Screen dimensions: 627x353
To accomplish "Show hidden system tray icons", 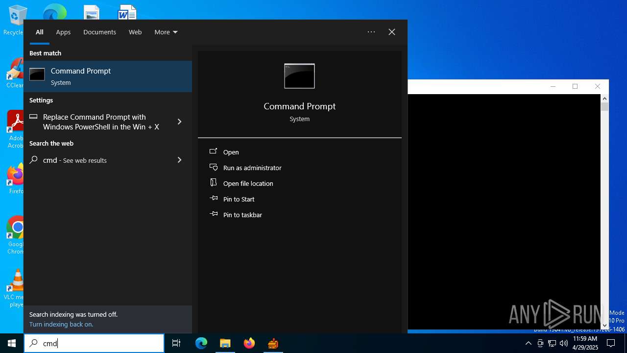I will [528, 343].
